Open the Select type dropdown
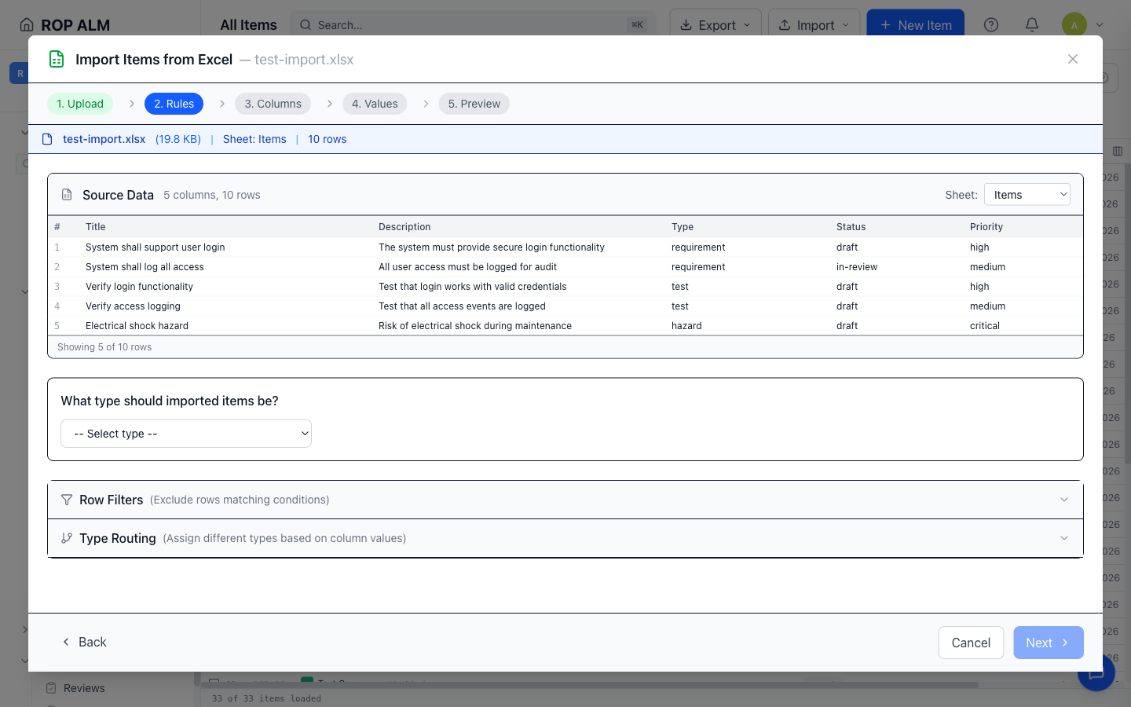The height and width of the screenshot is (707, 1131). click(x=186, y=434)
